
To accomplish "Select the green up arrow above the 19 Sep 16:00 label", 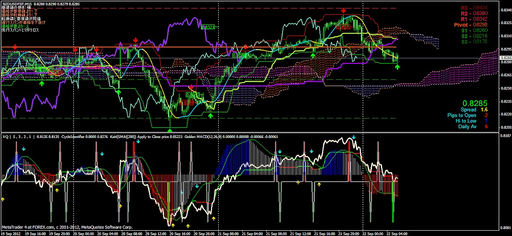I will coord(41,83).
